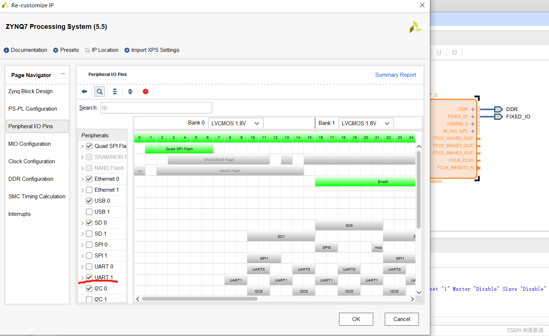549x336 pixels.
Task: Toggle the search magnifier toolbar icon
Action: [x=99, y=92]
